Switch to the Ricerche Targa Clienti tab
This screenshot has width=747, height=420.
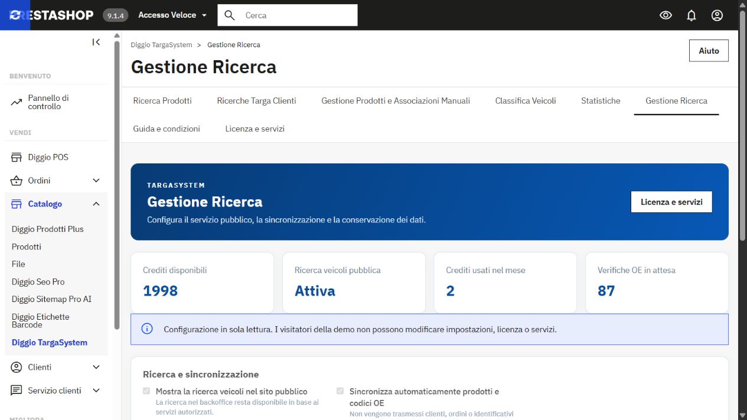pyautogui.click(x=257, y=101)
